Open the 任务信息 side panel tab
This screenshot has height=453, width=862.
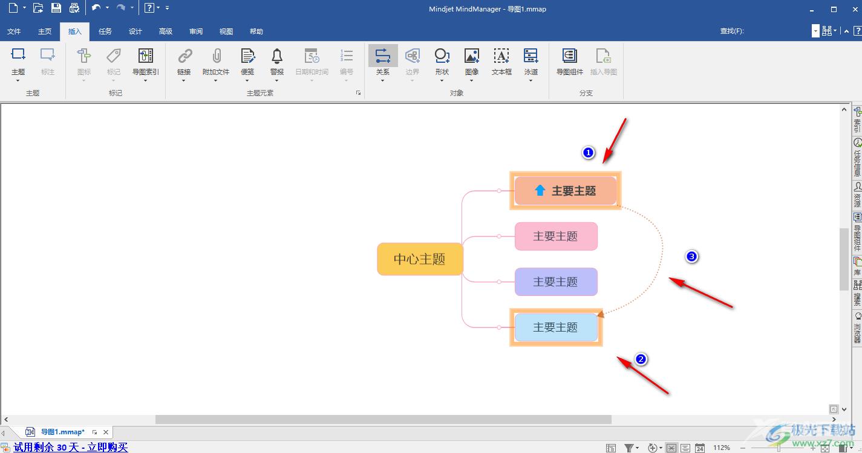click(857, 157)
